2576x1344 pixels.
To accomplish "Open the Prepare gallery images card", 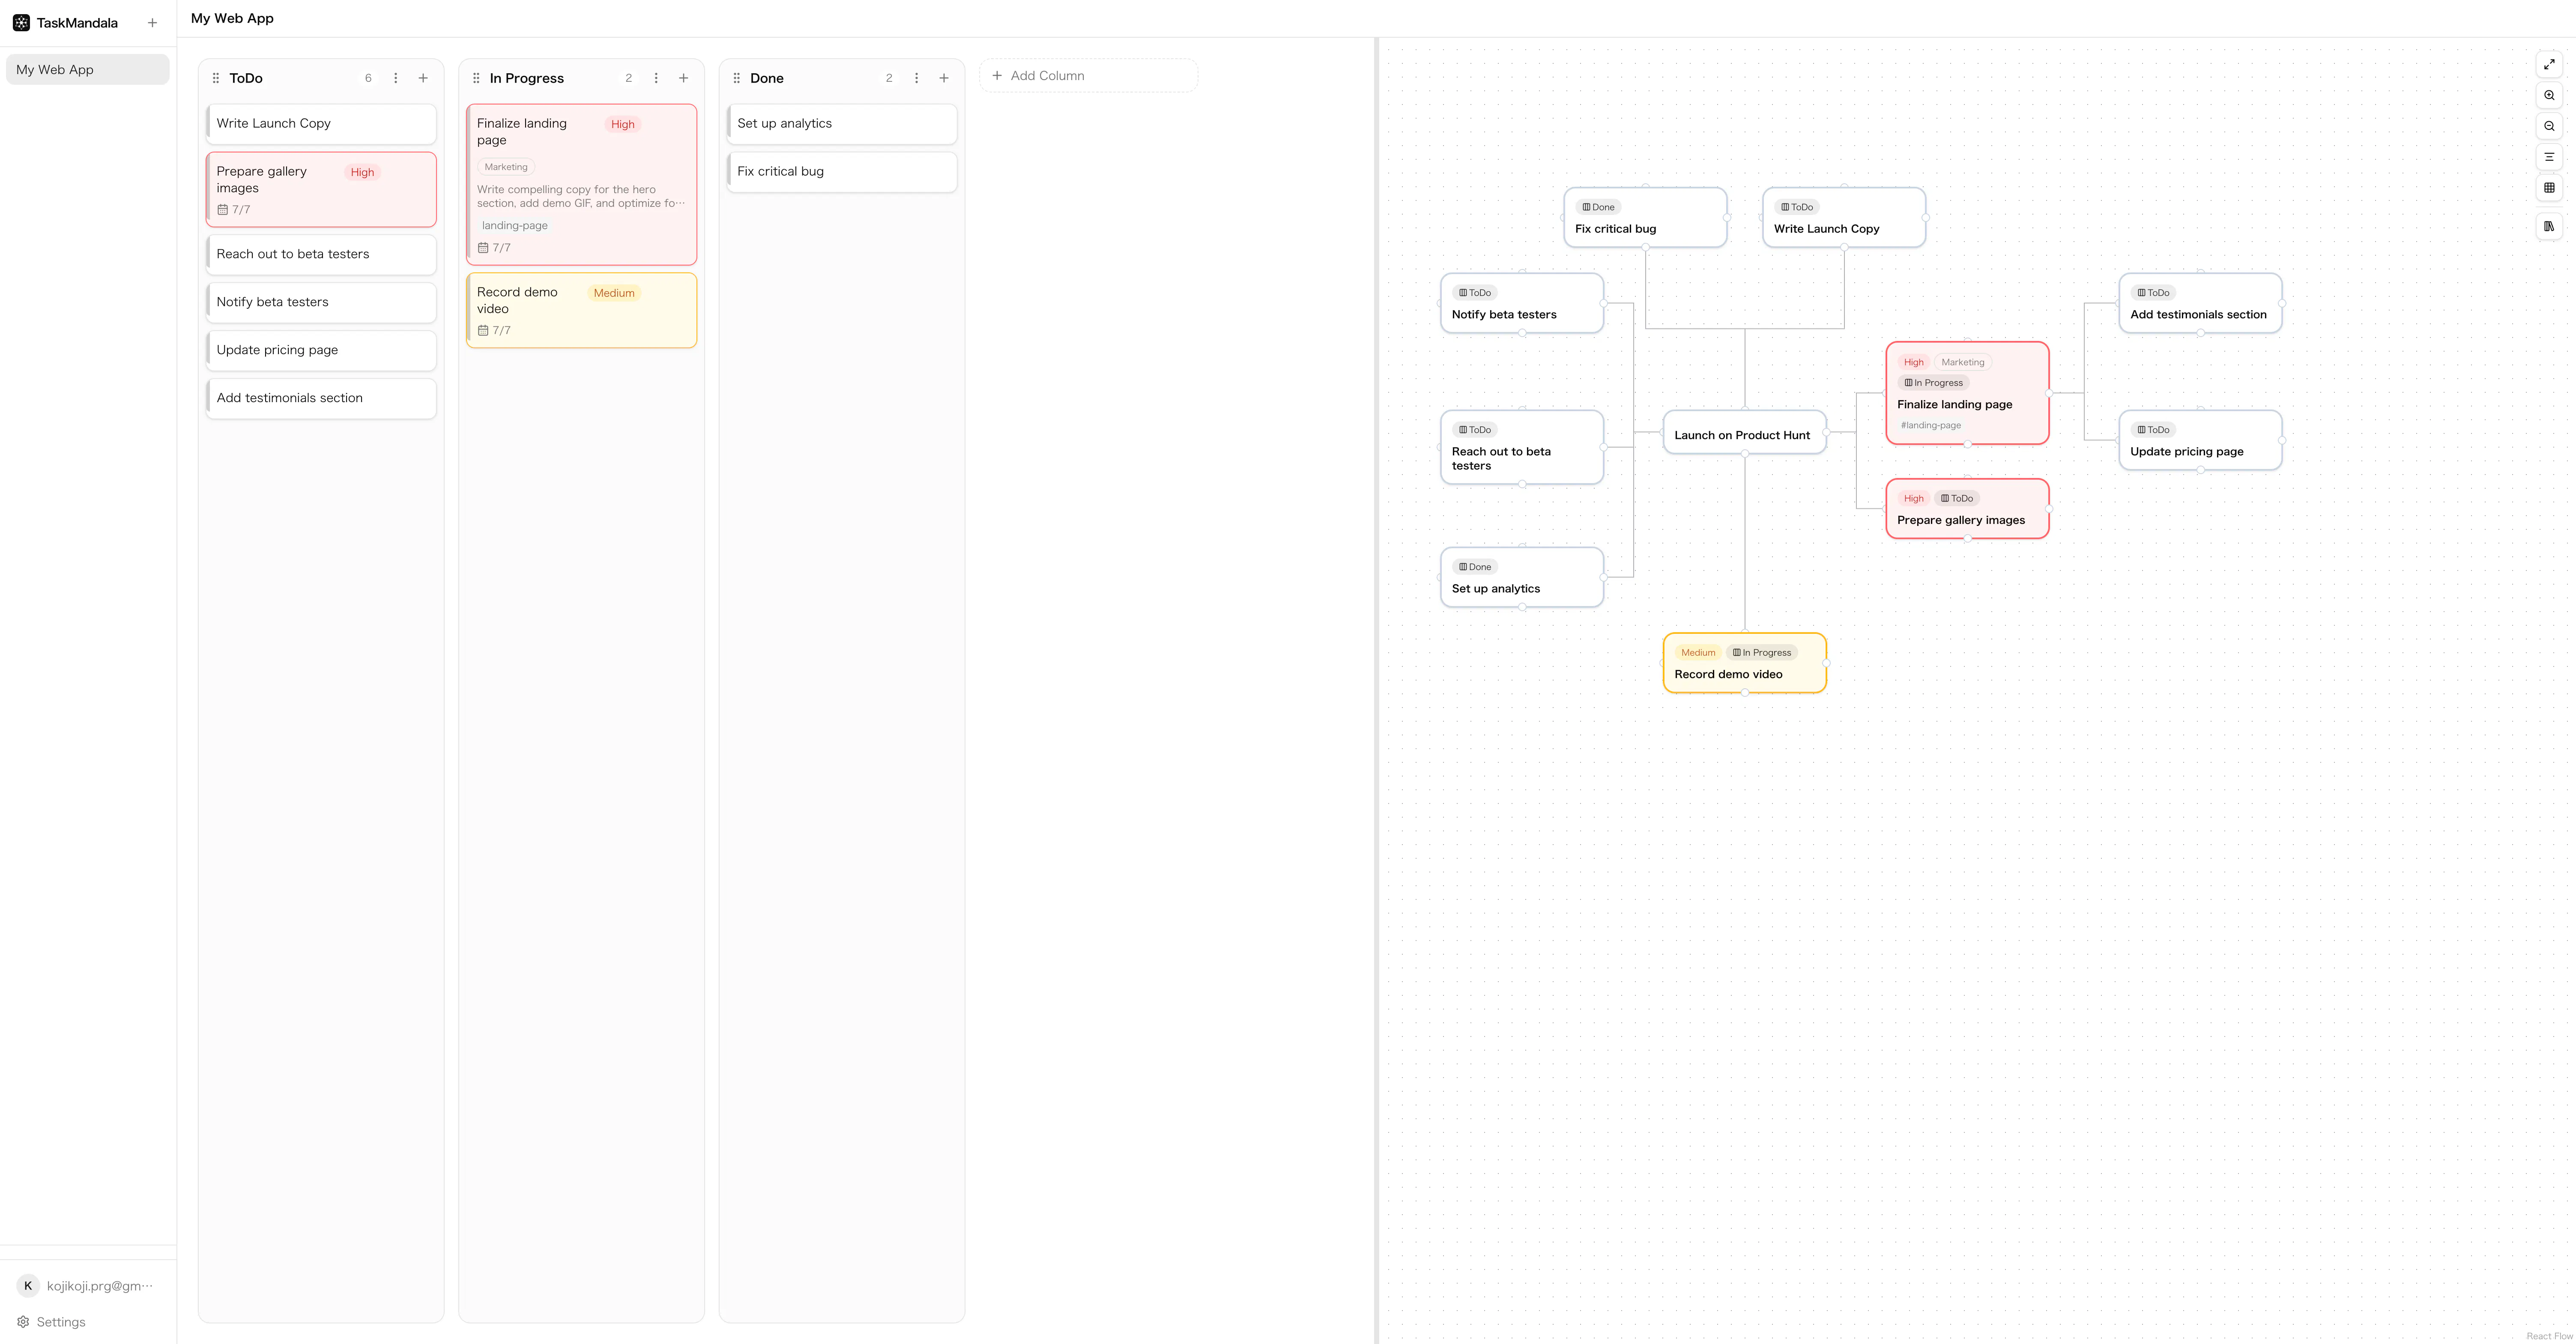I will 321,190.
